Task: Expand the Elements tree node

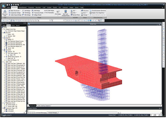Action: 5,36
